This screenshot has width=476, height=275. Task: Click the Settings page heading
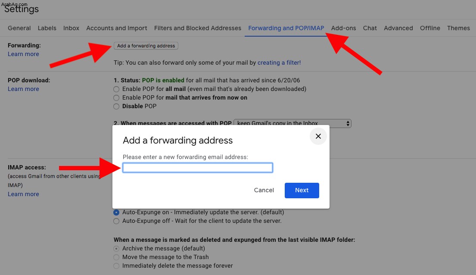point(22,9)
